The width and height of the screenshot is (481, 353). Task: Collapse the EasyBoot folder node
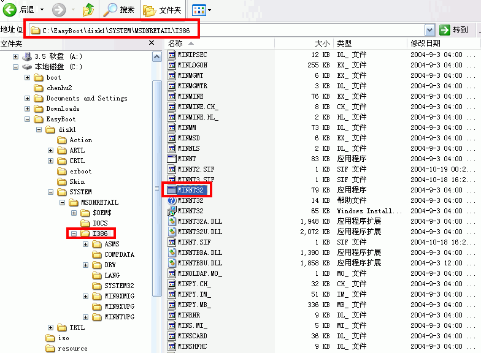click(x=27, y=119)
